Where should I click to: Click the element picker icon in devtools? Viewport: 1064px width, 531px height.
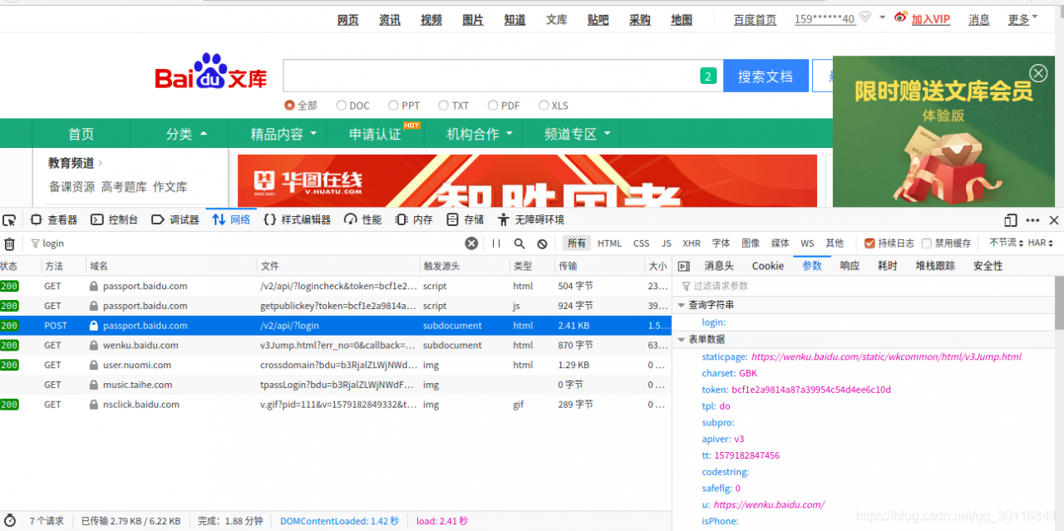click(x=9, y=220)
